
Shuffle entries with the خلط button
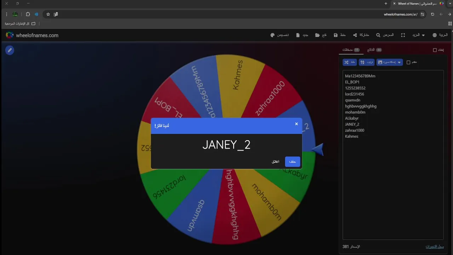tap(350, 62)
